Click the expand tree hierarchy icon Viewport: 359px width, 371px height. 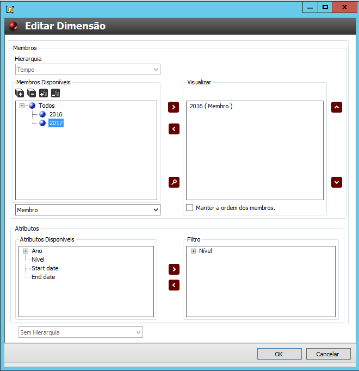click(44, 93)
